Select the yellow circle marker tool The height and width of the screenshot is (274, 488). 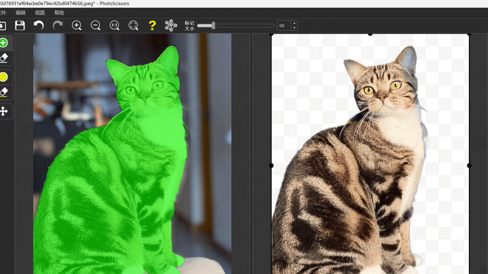coord(4,77)
